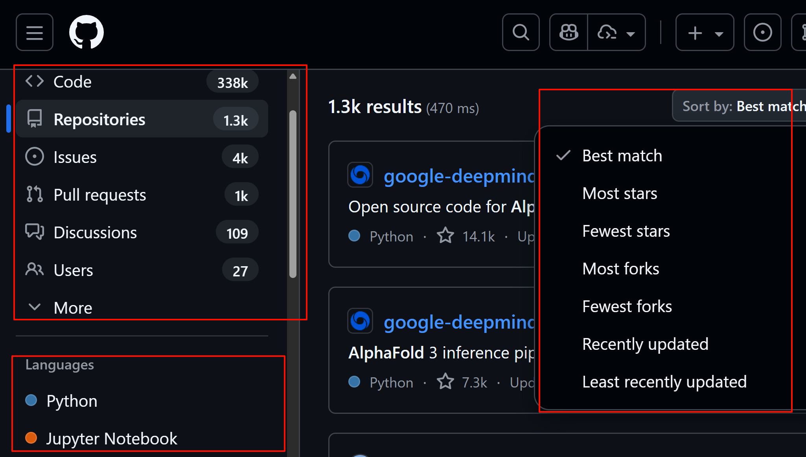Viewport: 806px width, 457px height.
Task: Filter by Jupyter Notebook language
Action: coord(111,439)
